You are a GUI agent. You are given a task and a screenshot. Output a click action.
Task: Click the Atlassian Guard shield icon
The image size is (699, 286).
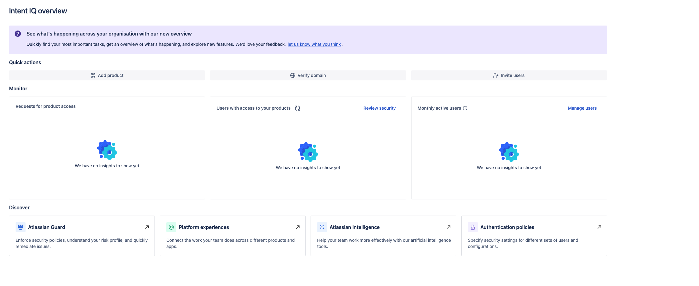(x=21, y=227)
